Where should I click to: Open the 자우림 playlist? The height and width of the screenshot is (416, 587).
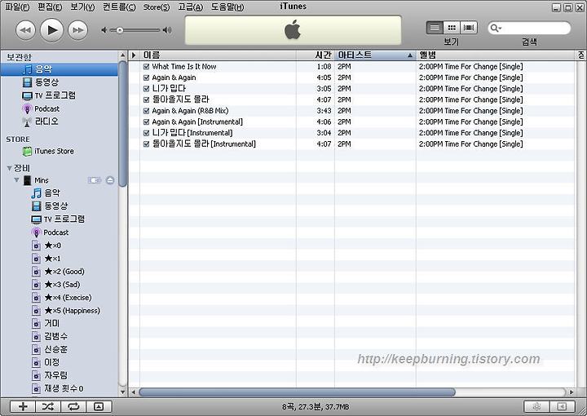50,375
